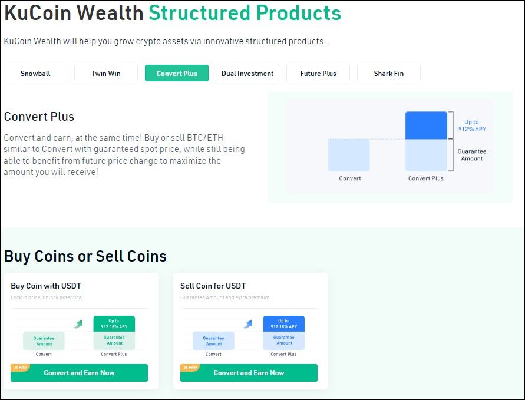Click the green upward arrow icon

(x=78, y=324)
